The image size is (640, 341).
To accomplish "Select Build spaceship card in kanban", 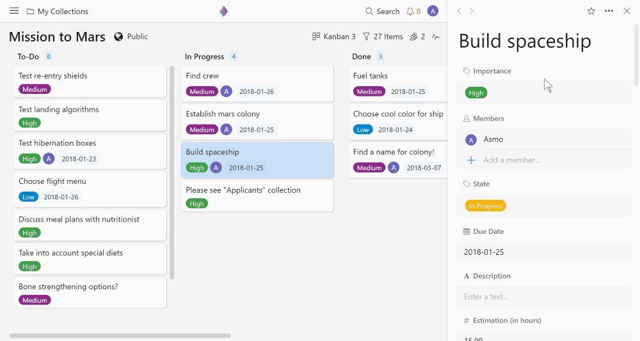I will [257, 160].
